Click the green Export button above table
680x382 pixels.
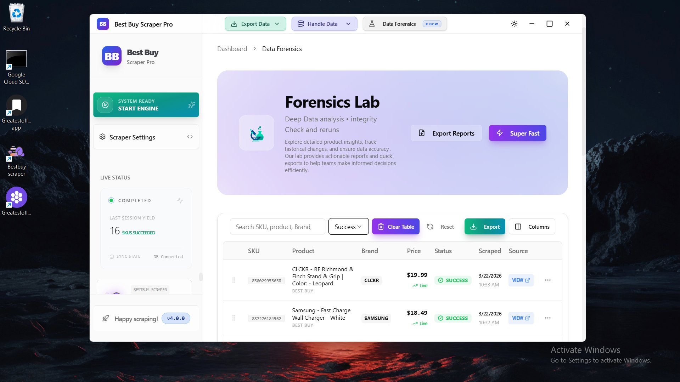click(485, 227)
